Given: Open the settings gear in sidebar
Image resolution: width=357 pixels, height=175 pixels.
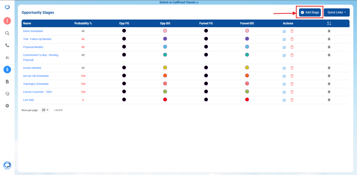Looking at the screenshot, I should pos(7,106).
